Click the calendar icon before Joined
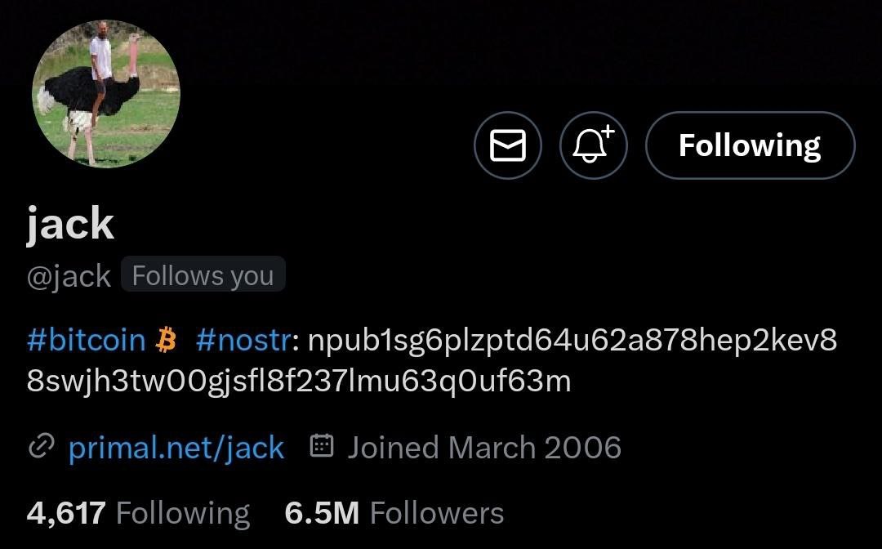Image resolution: width=882 pixels, height=549 pixels. point(322,446)
